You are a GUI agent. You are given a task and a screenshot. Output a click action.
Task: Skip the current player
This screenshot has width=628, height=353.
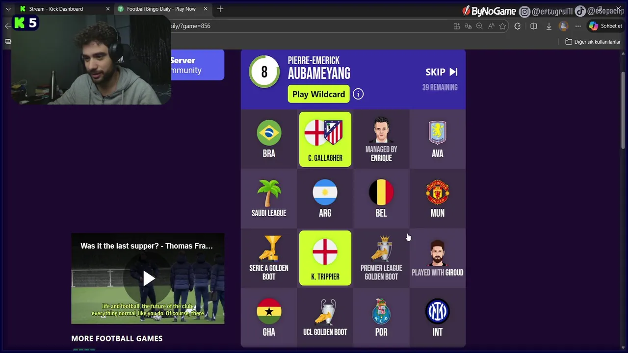pos(442,72)
